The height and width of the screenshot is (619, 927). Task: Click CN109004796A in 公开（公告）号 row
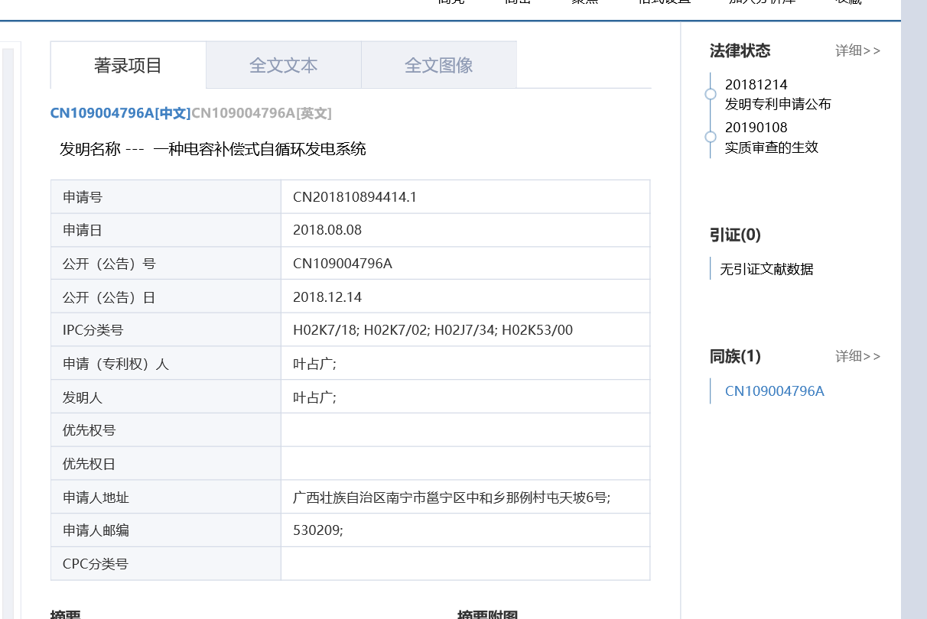(343, 264)
